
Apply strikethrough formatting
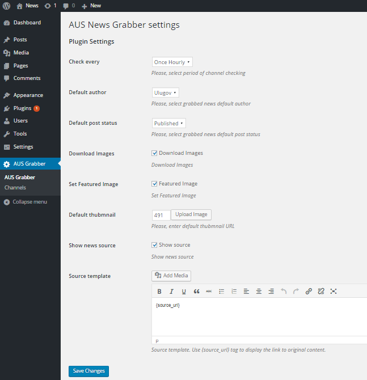[x=209, y=292]
